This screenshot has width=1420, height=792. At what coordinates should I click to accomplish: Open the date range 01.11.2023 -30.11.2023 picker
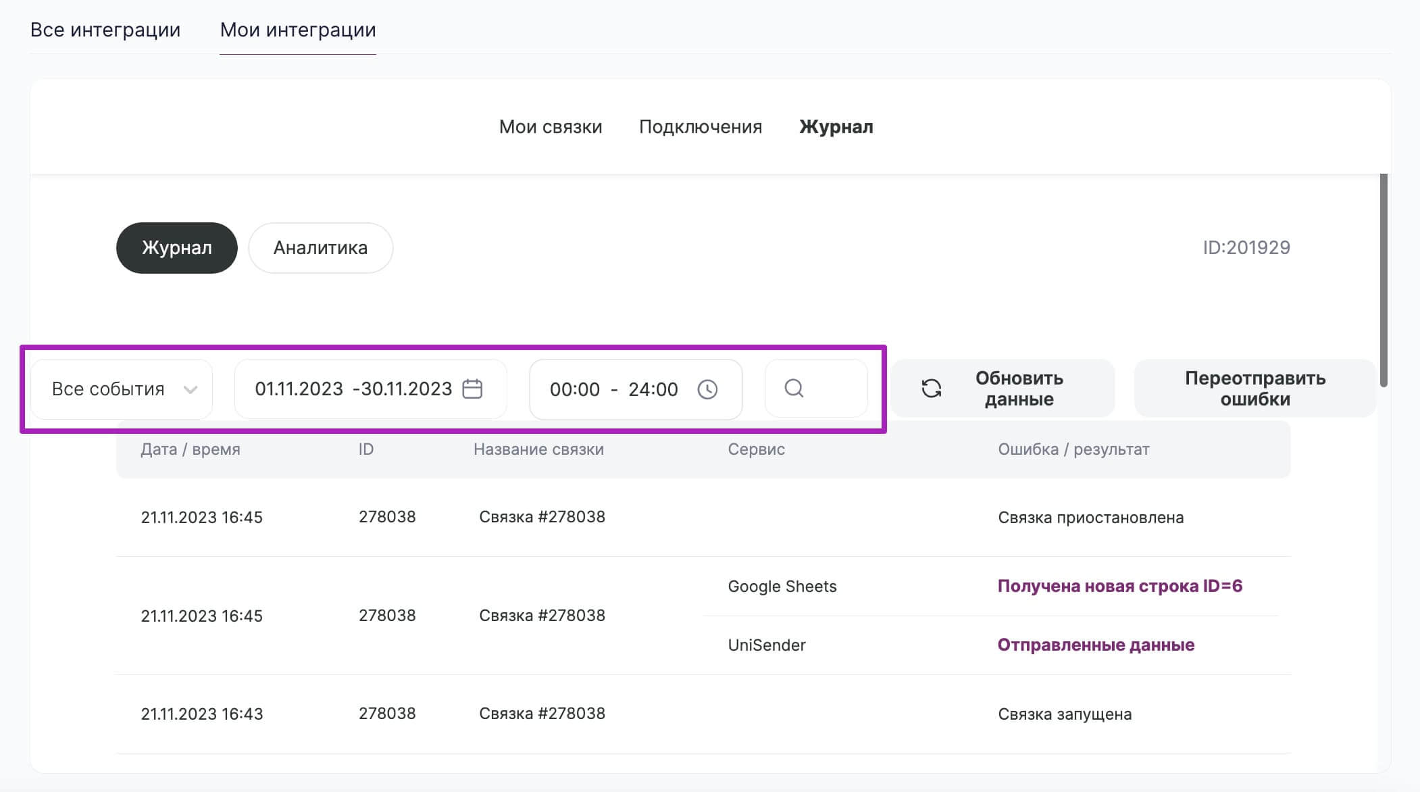tap(370, 389)
